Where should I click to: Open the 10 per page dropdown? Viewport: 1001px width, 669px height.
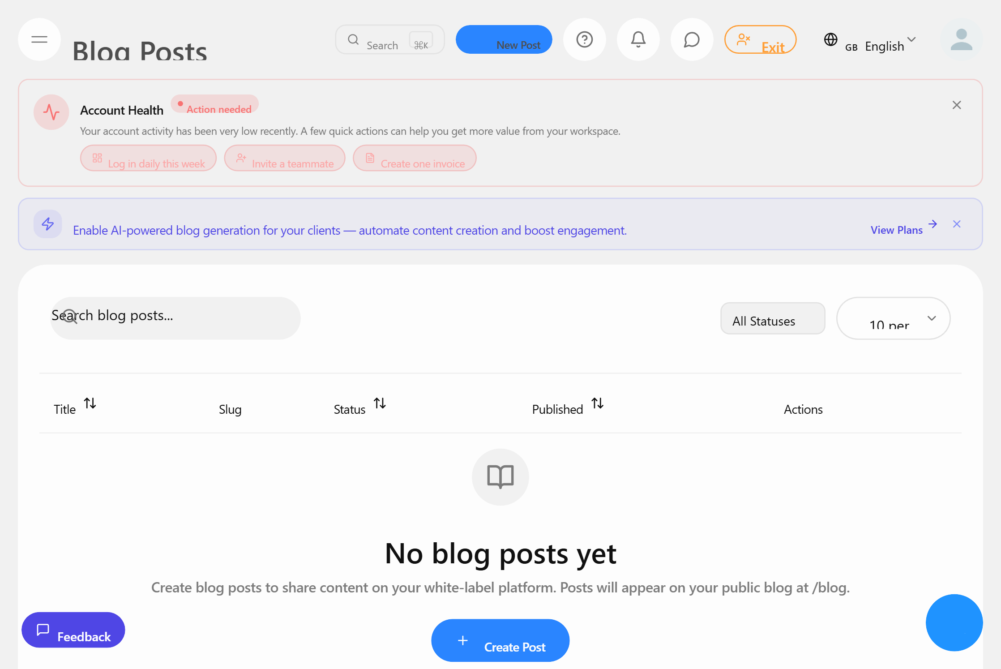tap(893, 318)
